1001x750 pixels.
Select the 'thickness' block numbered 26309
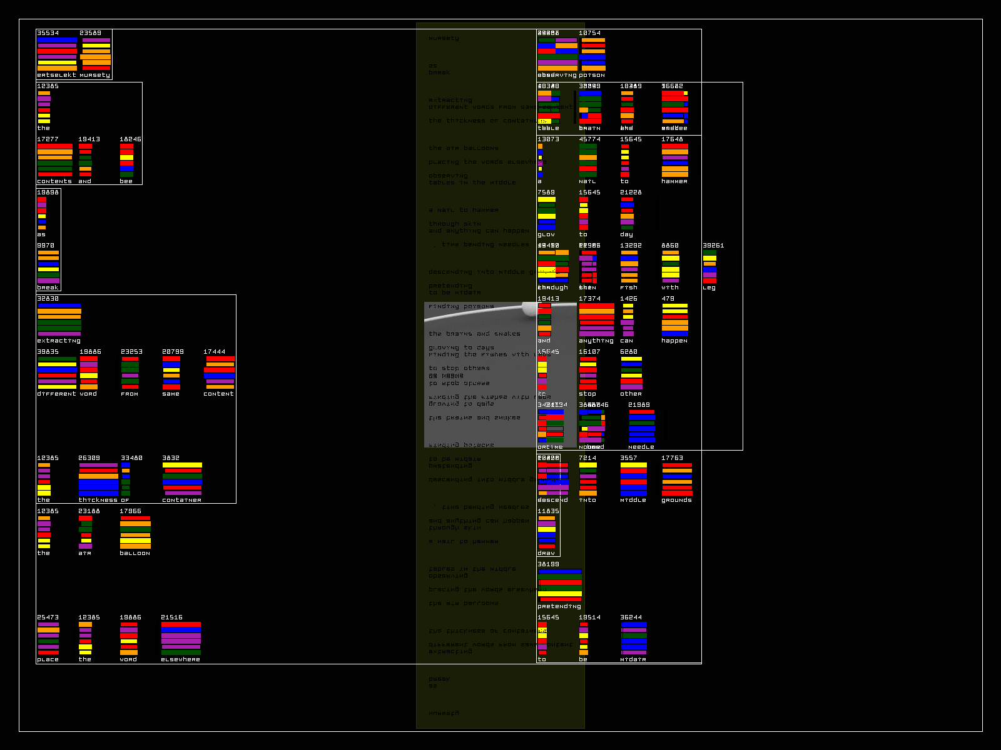pos(98,479)
